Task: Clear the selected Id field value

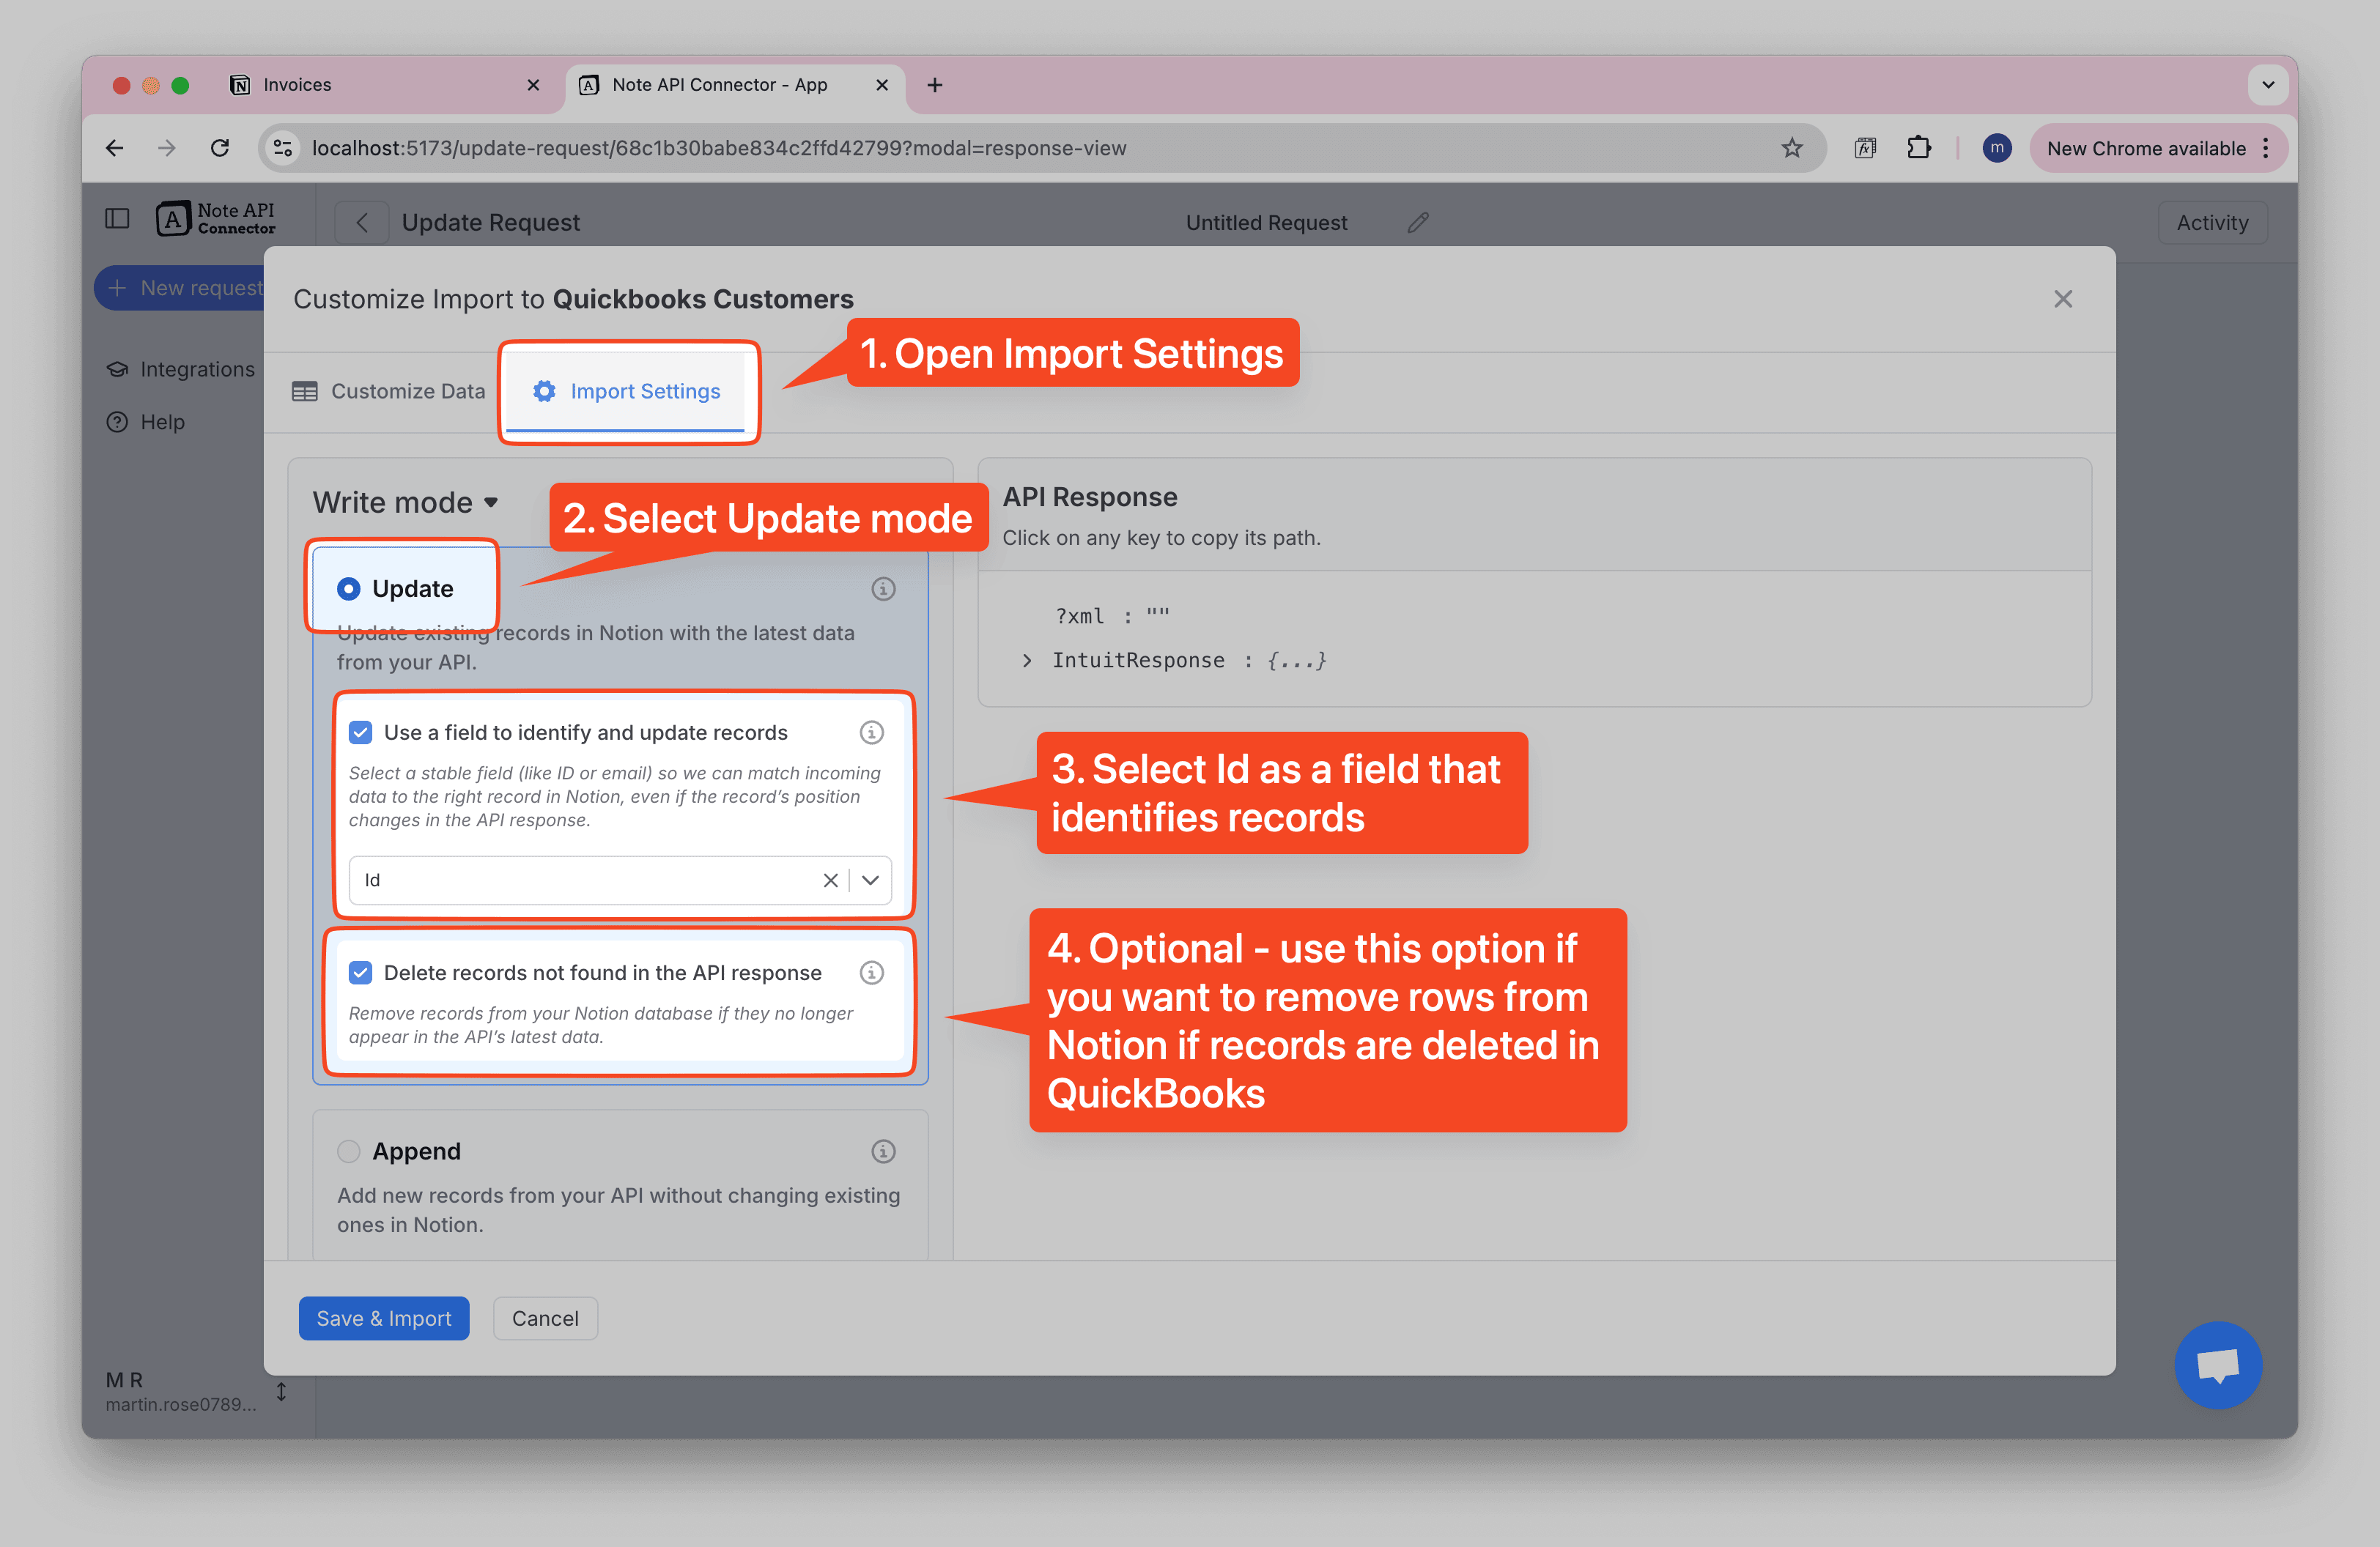Action: pos(830,880)
